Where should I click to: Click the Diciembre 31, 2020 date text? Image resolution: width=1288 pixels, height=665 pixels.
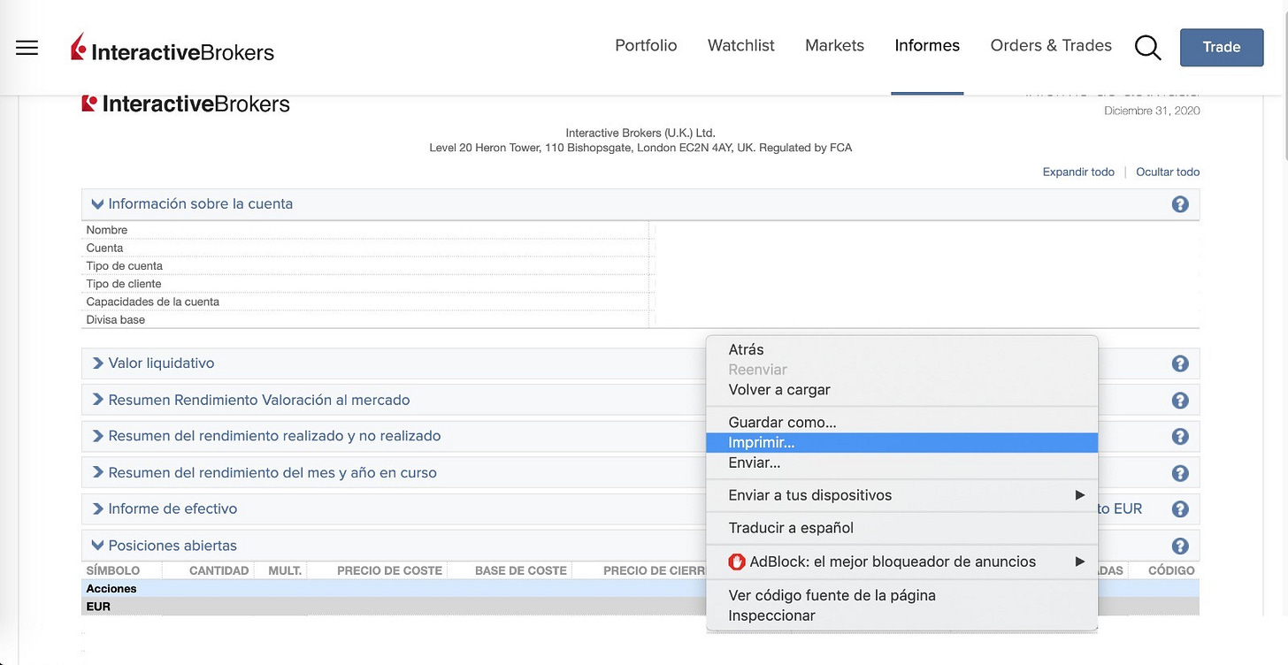(x=1152, y=111)
